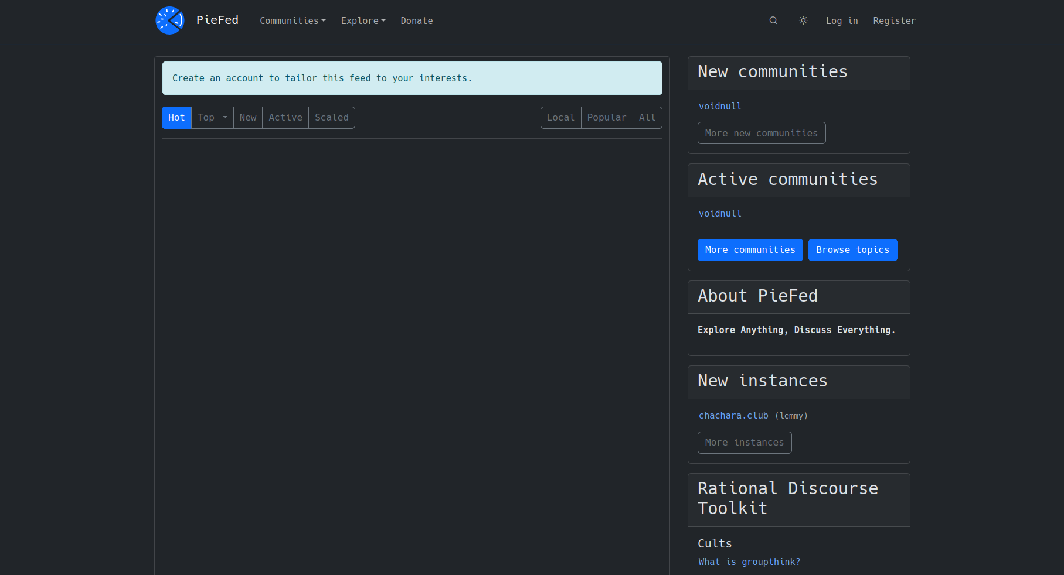
Task: Choose the Scaled sort option
Action: (332, 118)
